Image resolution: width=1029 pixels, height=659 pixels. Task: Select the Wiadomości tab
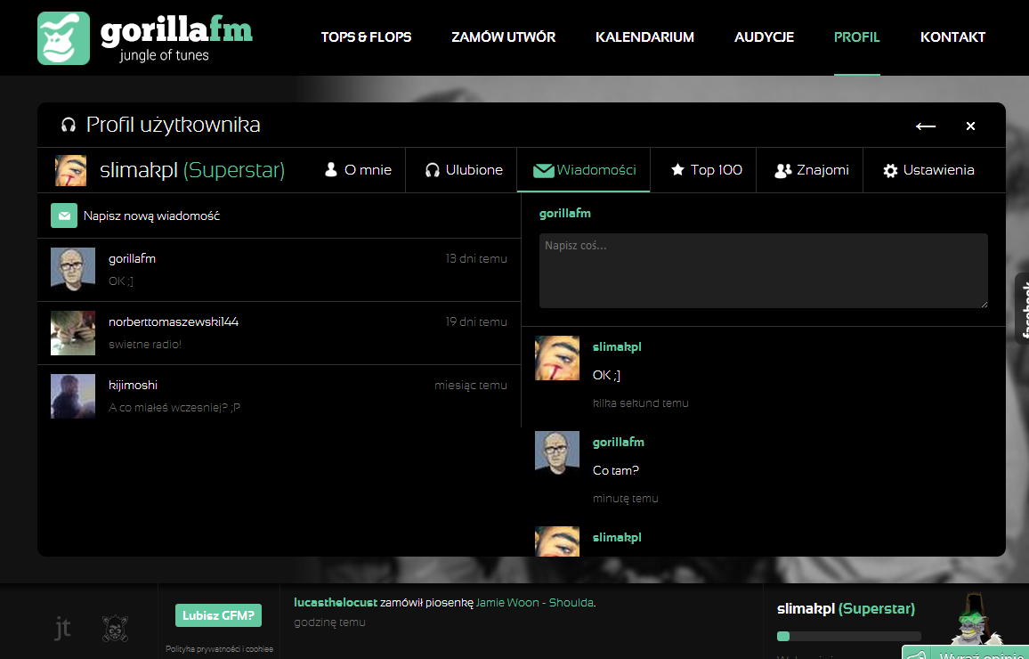click(584, 170)
